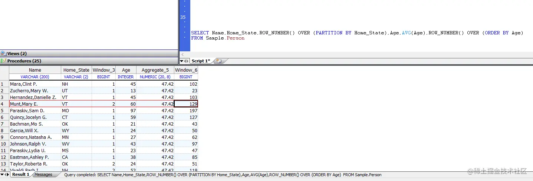Select cell Eastman,Ashley P.
Screen dimensions: 533x181
35,157
